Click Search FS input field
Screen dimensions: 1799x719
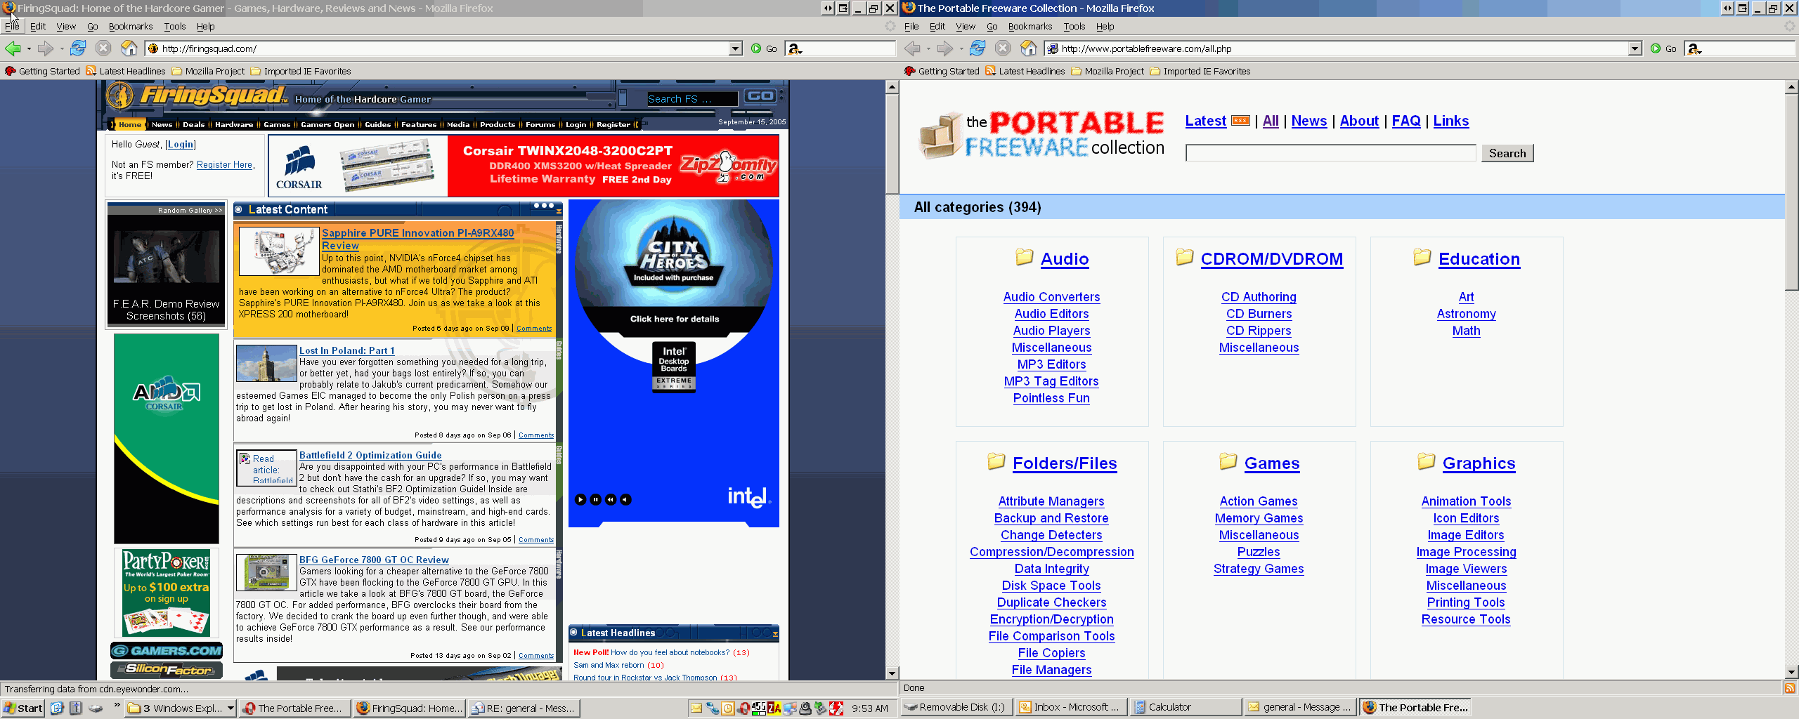691,98
